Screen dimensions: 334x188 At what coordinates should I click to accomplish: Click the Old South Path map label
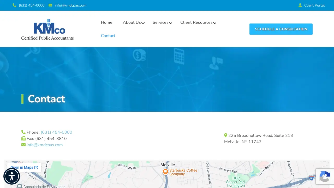pos(228,170)
